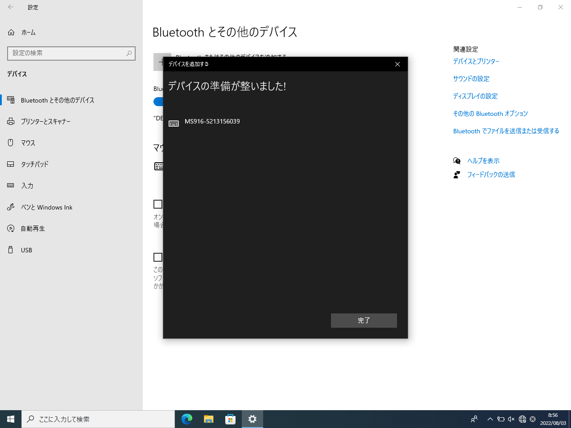
Task: Click the magnifier icon in 設定の検索
Action: point(129,53)
